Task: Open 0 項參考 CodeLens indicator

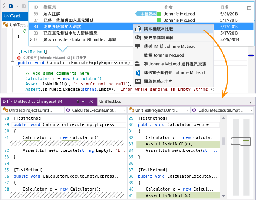Action: (30, 58)
